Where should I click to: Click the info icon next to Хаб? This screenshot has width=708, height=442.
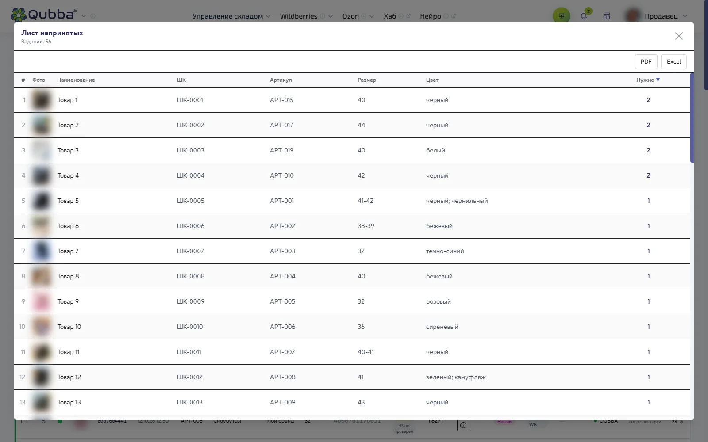click(401, 16)
